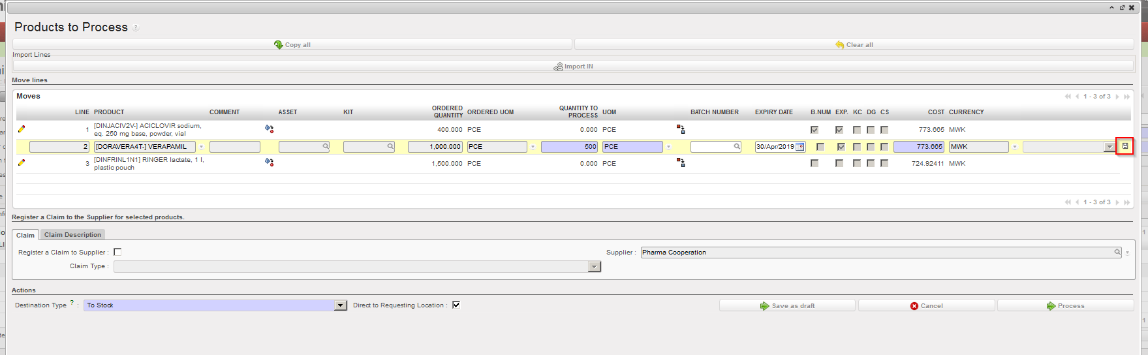
Task: Uncheck Direct to Requesting Location
Action: coord(456,305)
